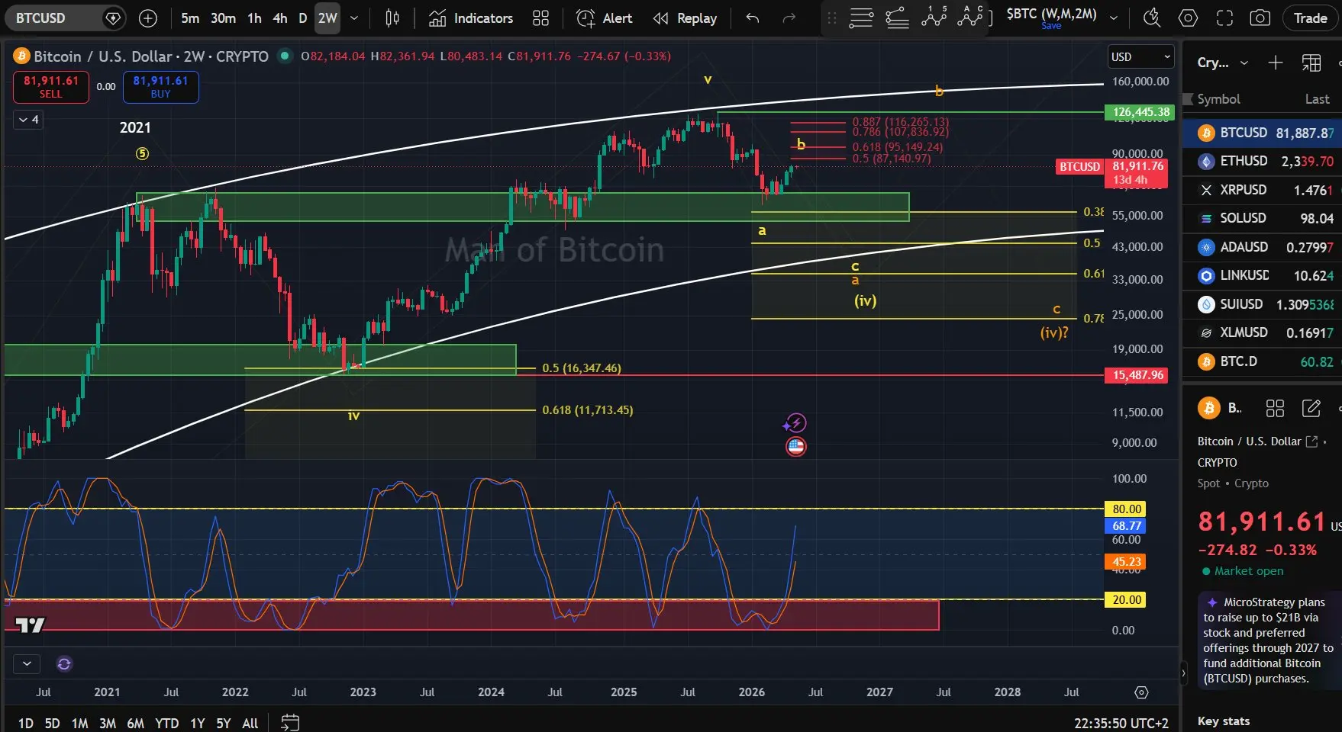Switch chart to the 5m timeframe

(x=190, y=18)
